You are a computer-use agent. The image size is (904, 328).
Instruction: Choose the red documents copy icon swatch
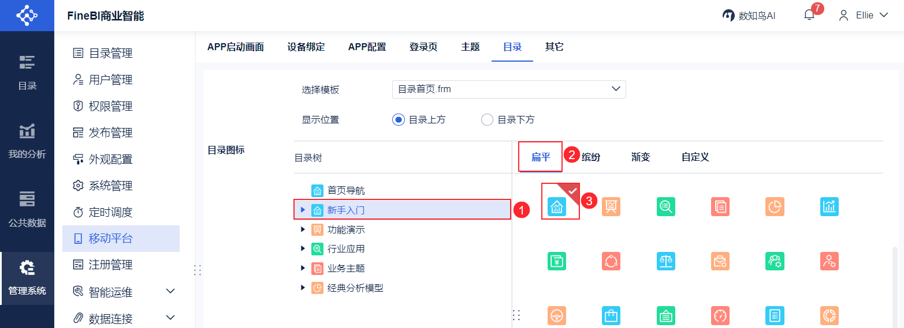click(720, 206)
